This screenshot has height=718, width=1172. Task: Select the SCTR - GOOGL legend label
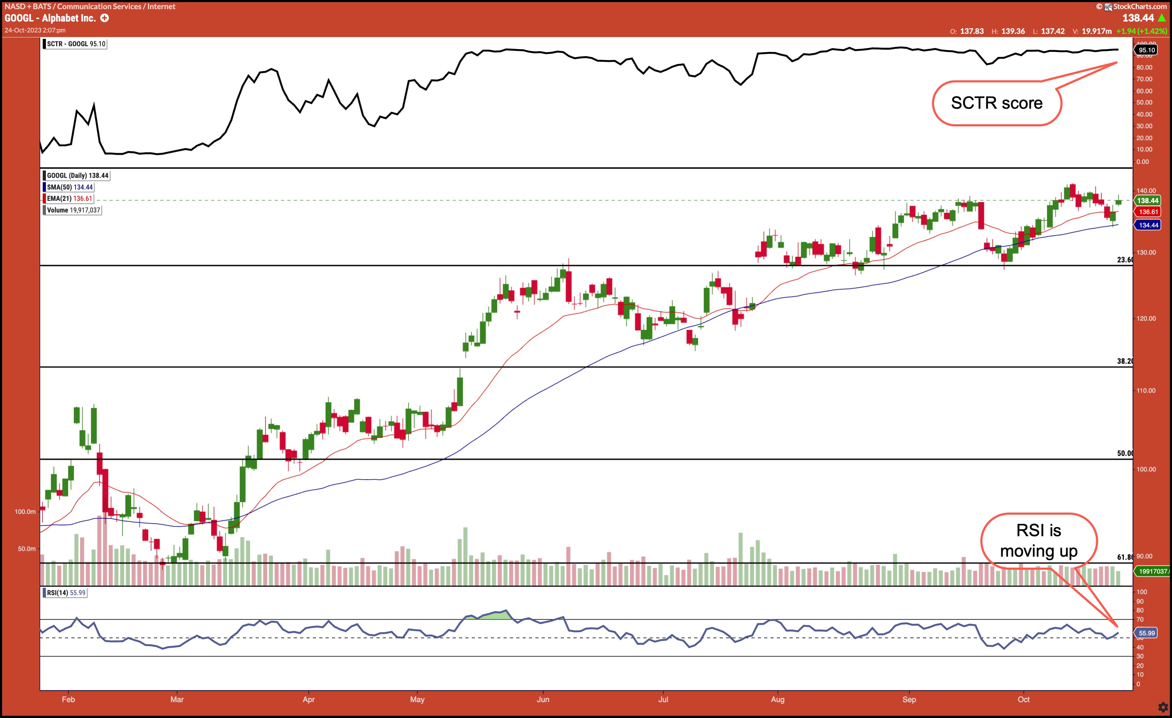(x=76, y=44)
